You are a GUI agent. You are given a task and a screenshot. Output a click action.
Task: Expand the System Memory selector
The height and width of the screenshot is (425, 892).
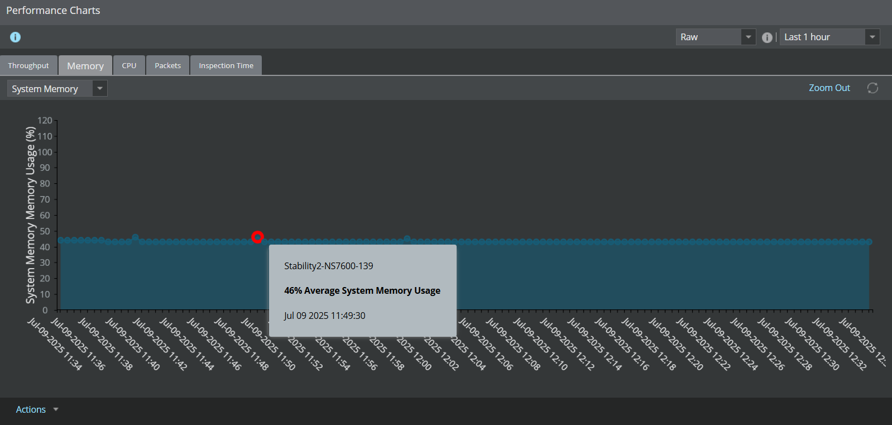(57, 88)
